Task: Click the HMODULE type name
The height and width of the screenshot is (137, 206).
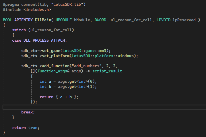Action: point(64,20)
